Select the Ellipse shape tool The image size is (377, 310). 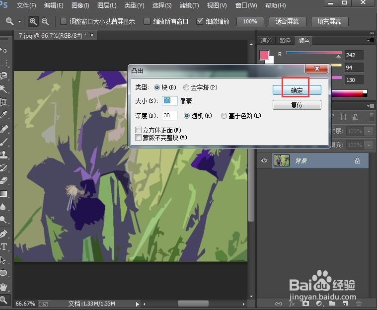pyautogui.click(x=3, y=273)
